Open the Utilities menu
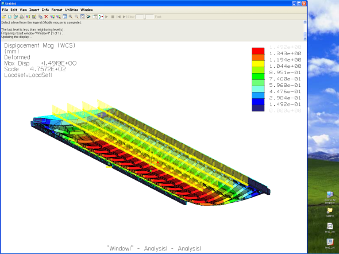The width and height of the screenshot is (339, 254). pyautogui.click(x=71, y=10)
